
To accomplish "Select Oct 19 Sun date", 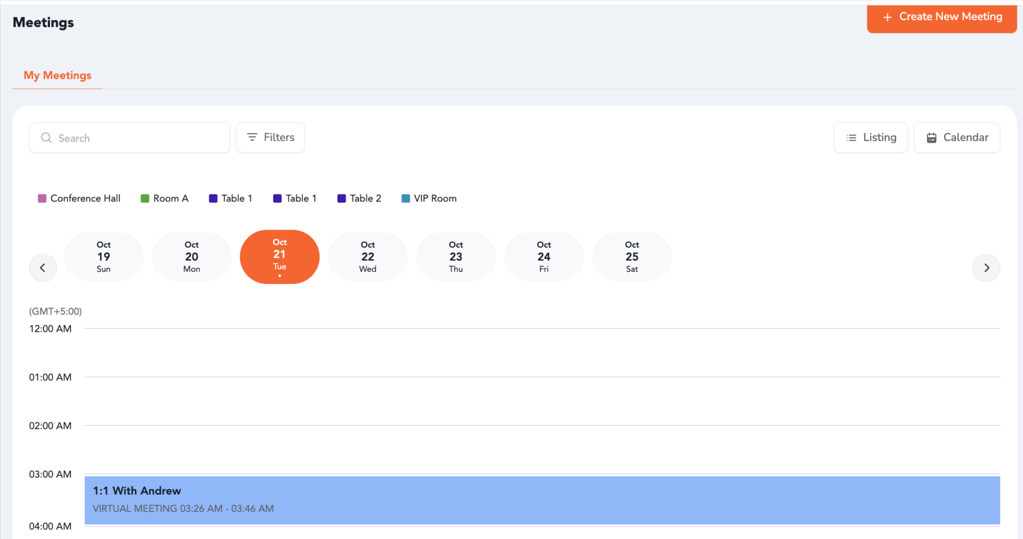I will [103, 257].
